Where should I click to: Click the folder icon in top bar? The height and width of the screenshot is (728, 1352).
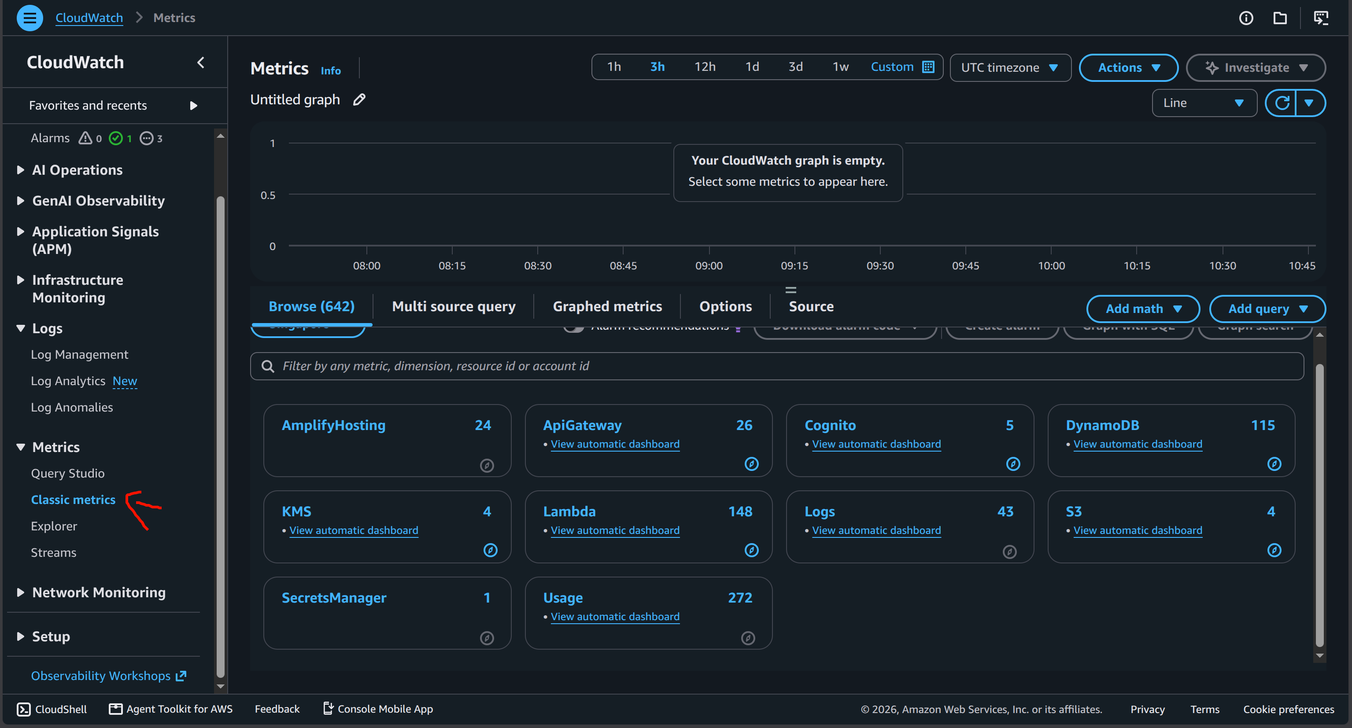tap(1280, 18)
